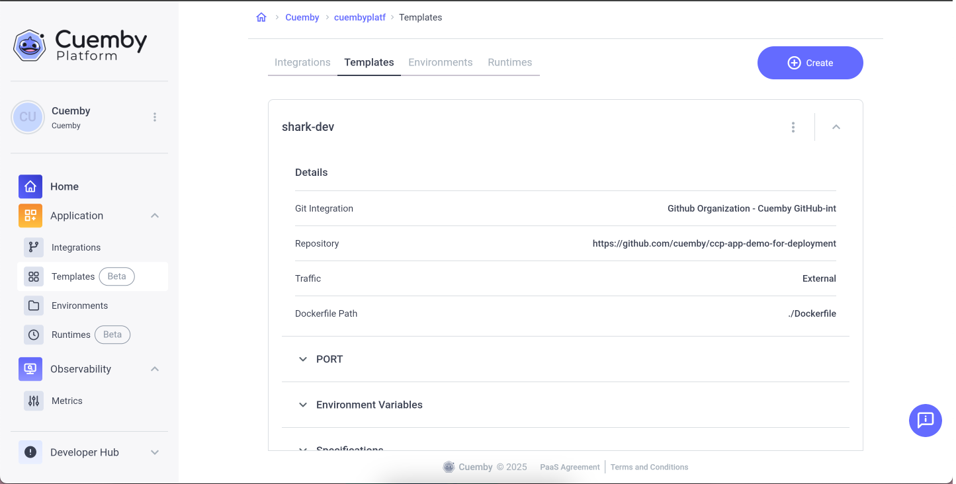
Task: Collapse the shark-dev template card
Action: click(836, 127)
